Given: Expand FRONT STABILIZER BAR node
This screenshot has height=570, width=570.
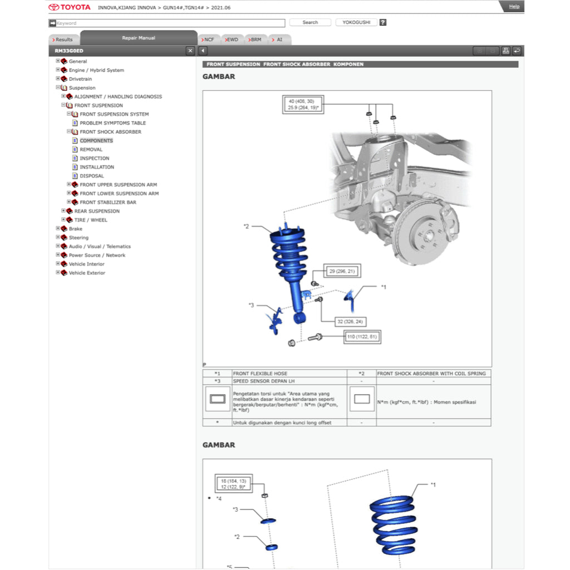Looking at the screenshot, I should point(67,202).
